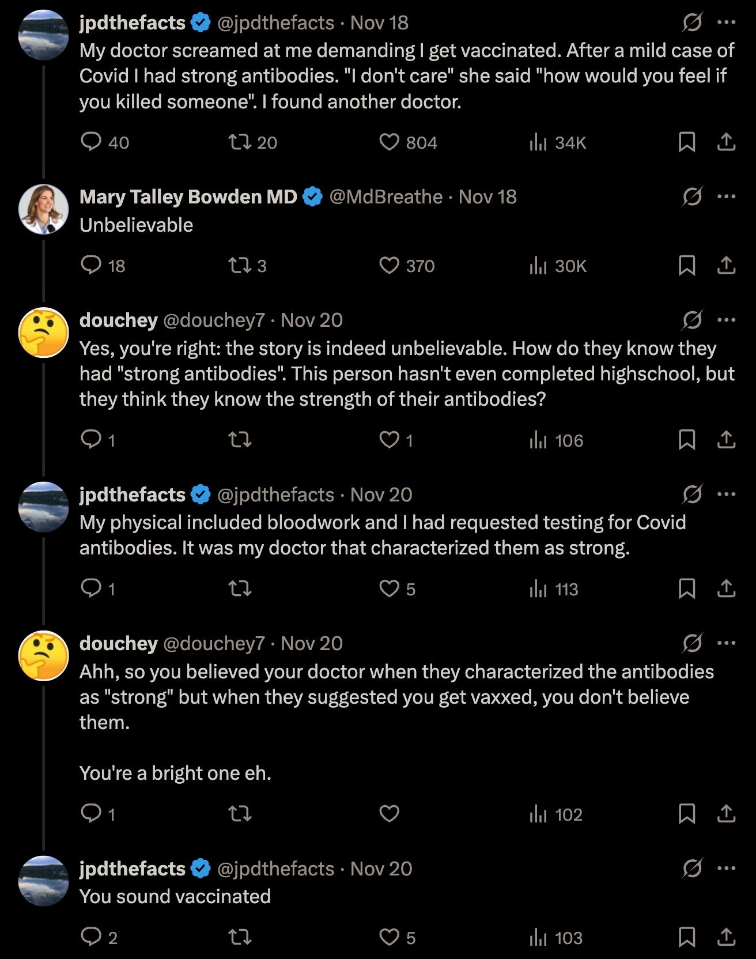The width and height of the screenshot is (756, 959).
Task: Open reply on 'My physical included bloodwork' tweet
Action: pyautogui.click(x=91, y=588)
